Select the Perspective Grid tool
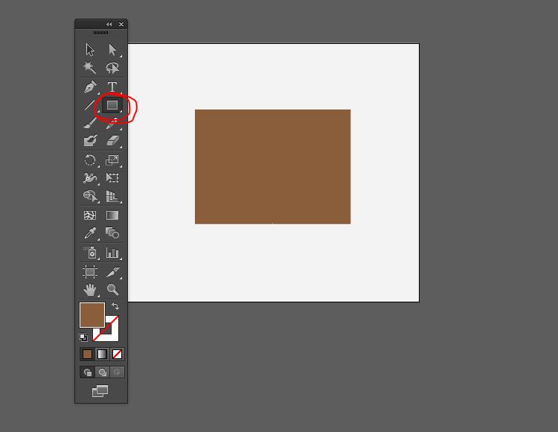 [x=112, y=196]
